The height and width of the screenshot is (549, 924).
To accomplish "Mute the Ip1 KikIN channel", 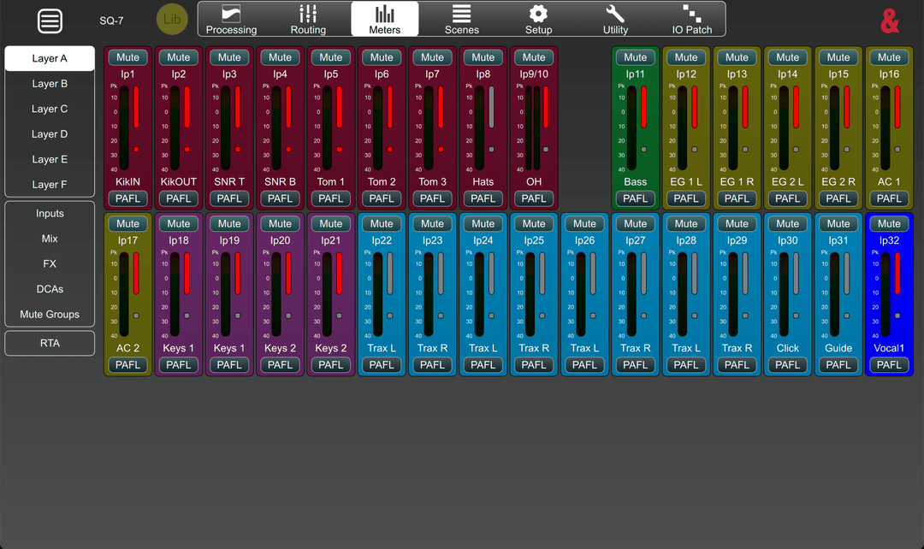I will pos(127,57).
